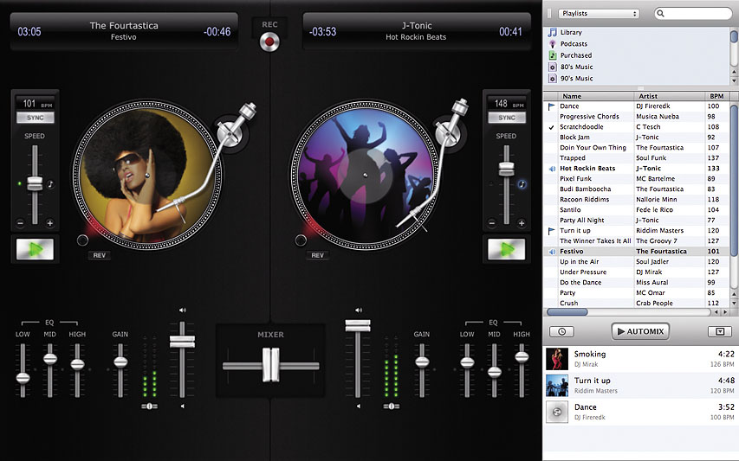The width and height of the screenshot is (739, 461).
Task: Open the Playlists dropdown
Action: click(599, 14)
